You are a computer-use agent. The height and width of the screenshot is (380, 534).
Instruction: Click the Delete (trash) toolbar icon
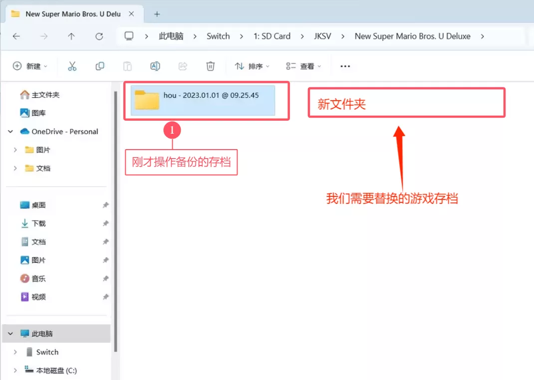point(210,66)
